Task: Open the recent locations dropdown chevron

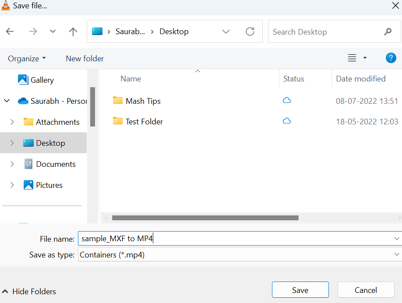Action: coord(53,32)
